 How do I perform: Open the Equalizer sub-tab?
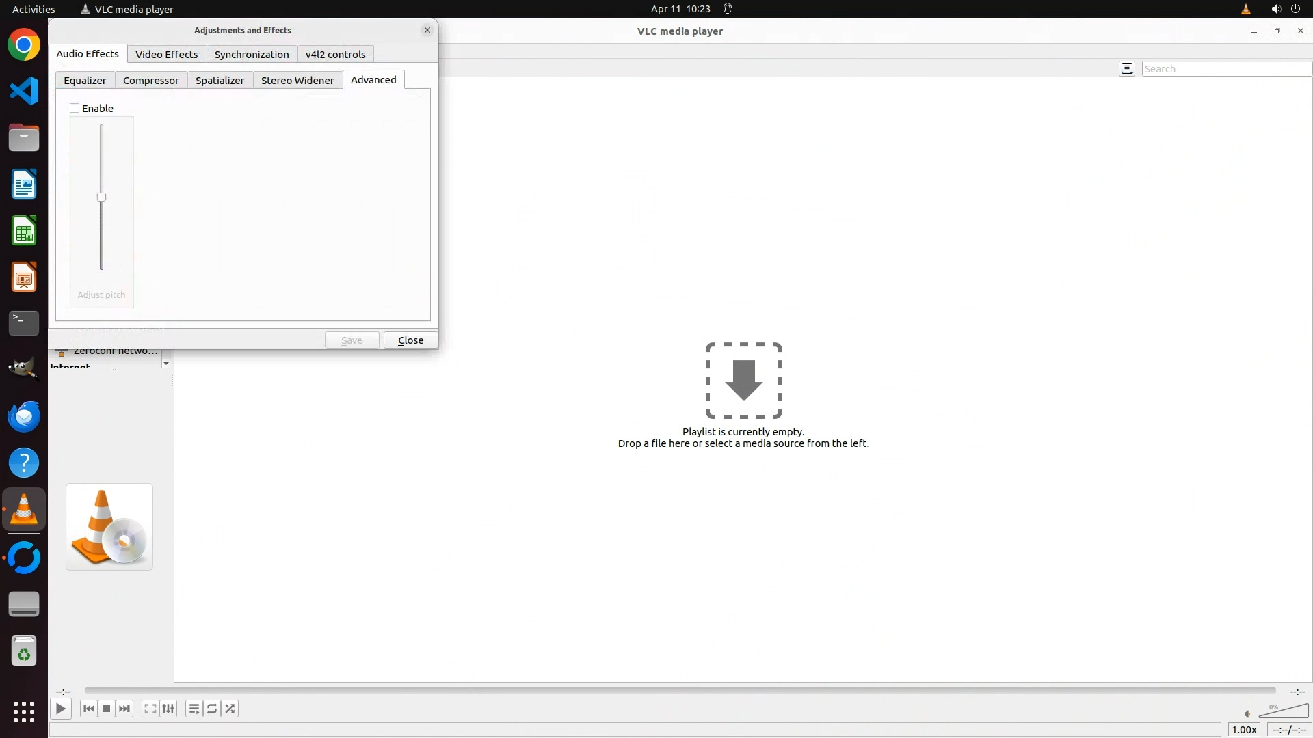85,80
